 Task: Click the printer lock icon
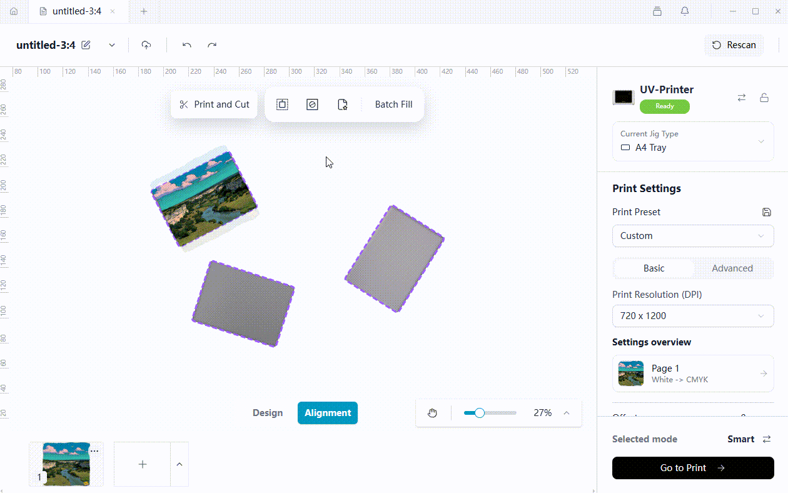tap(764, 98)
